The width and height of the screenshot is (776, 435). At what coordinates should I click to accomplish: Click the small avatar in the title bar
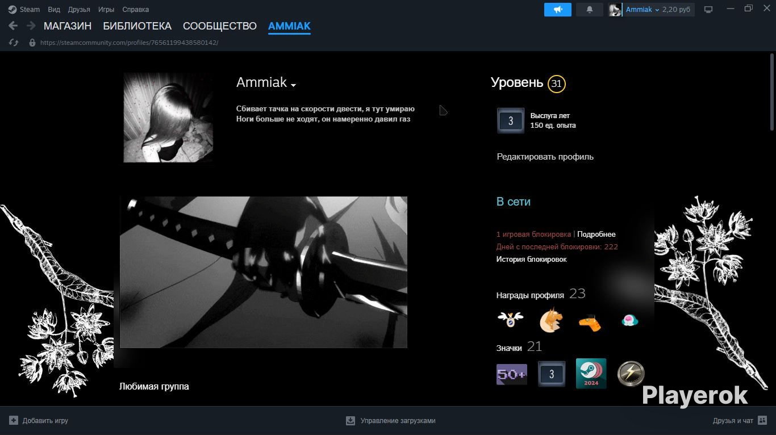(x=615, y=10)
